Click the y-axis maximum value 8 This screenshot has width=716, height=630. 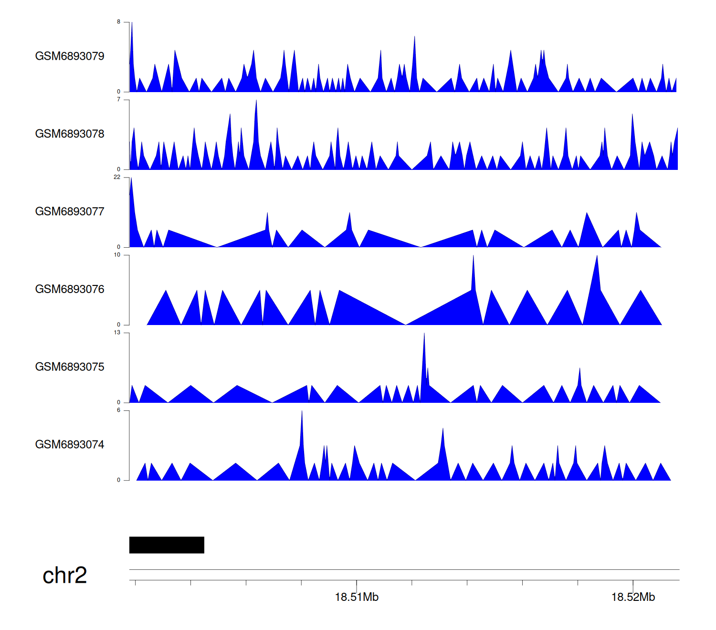(119, 22)
